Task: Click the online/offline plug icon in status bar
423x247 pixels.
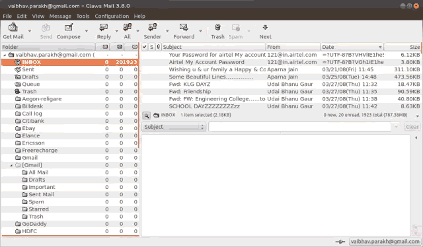Action: tap(340, 242)
